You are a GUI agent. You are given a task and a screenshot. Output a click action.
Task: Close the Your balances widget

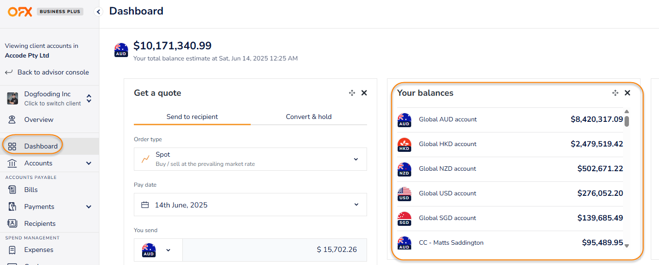coord(627,93)
